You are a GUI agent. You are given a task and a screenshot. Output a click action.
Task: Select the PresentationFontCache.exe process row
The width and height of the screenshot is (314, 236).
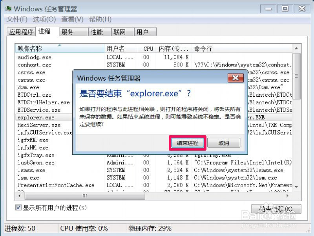(x=153, y=185)
